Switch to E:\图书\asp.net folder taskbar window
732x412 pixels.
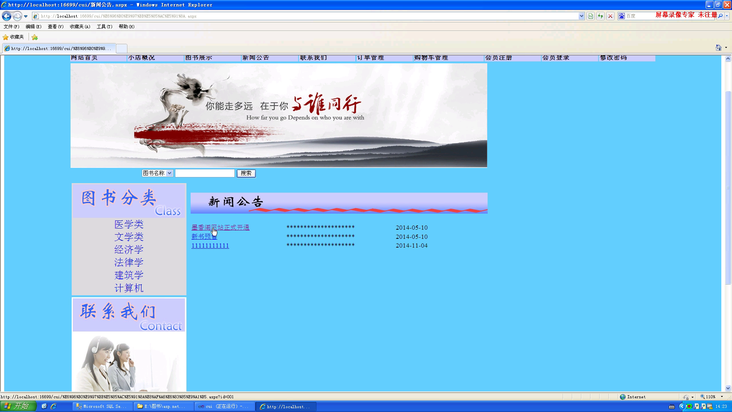(163, 407)
